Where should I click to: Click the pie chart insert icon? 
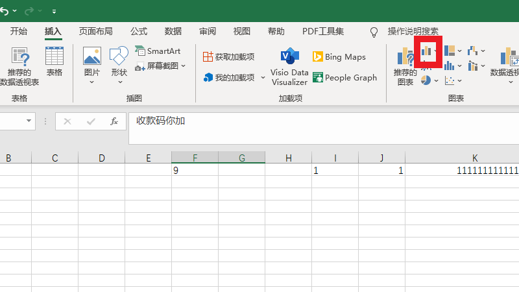point(426,80)
